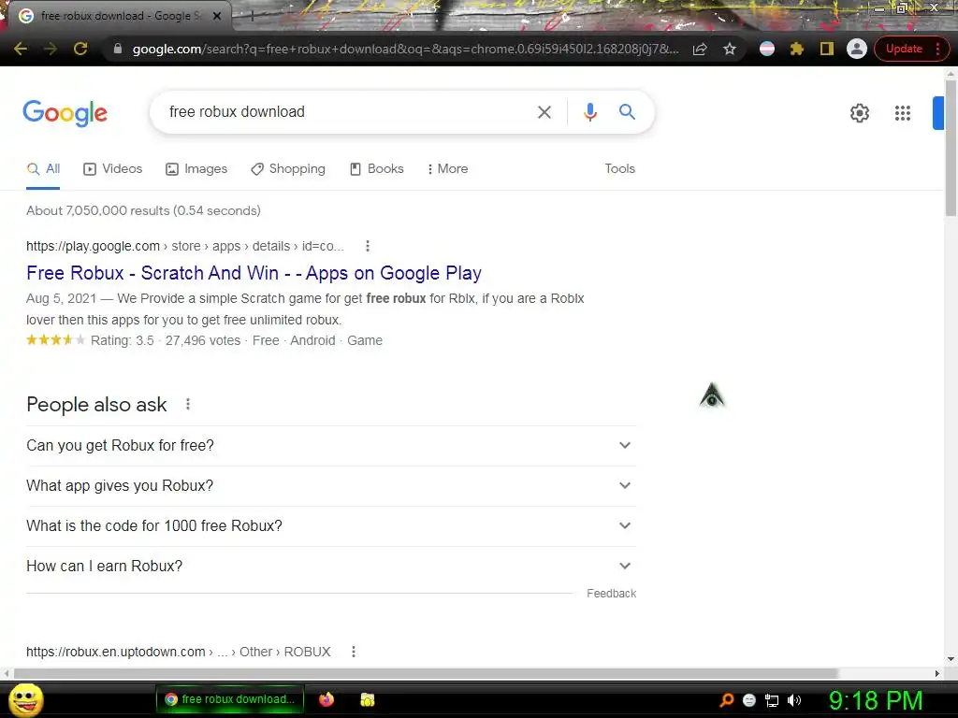Image resolution: width=958 pixels, height=718 pixels.
Task: Open the More search categories menu
Action: (x=448, y=168)
